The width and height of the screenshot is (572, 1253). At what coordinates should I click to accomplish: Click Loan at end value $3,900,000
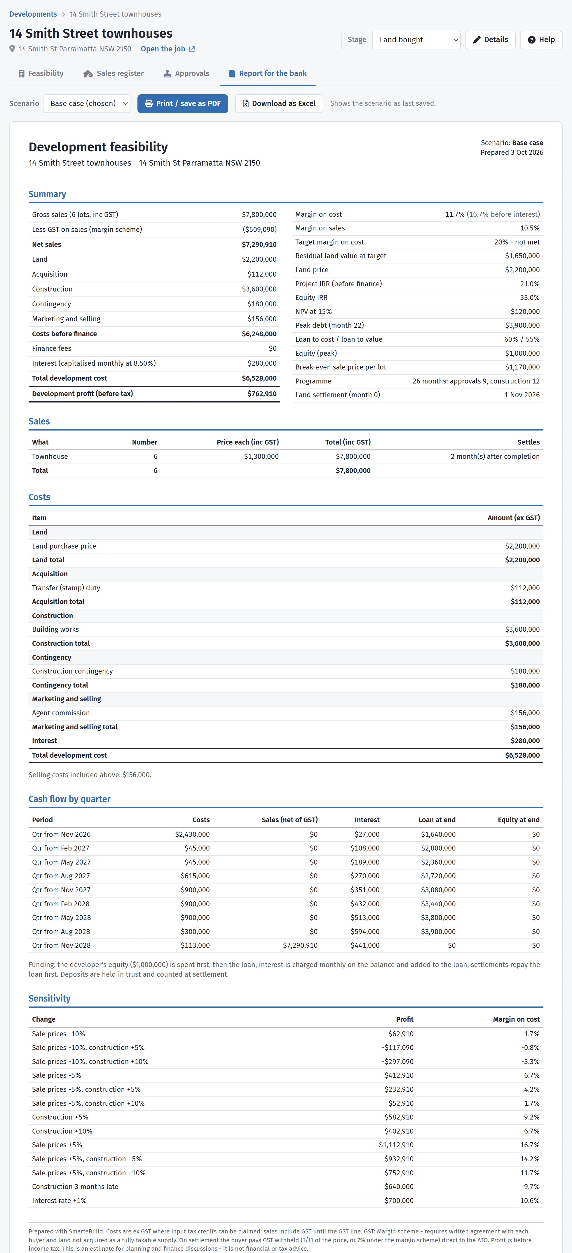point(438,932)
